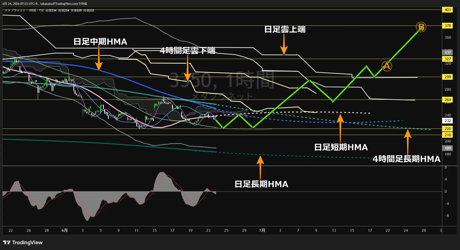Click the 26 date axis label

(29, 230)
